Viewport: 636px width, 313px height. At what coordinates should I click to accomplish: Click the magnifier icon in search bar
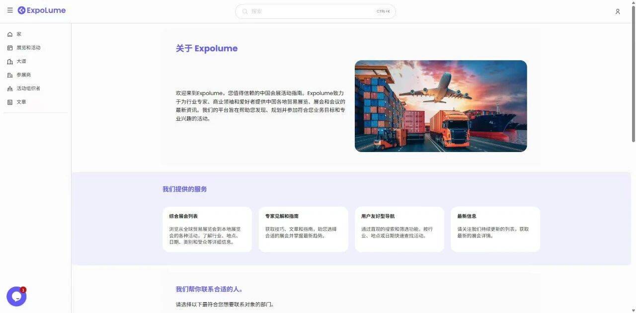point(245,11)
